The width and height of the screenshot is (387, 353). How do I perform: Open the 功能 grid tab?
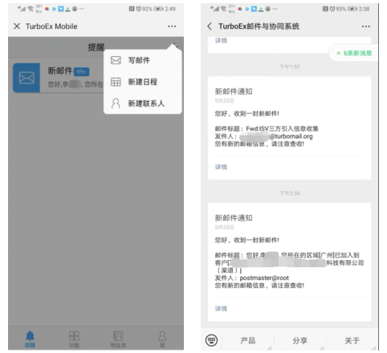[74, 339]
